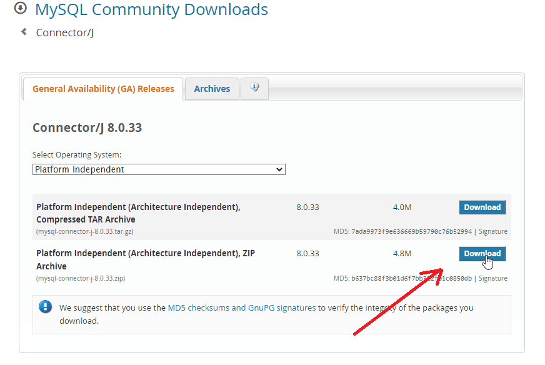This screenshot has height=365, width=545.
Task: Open MD5 checksums and GnuPG signatures link
Action: coord(242,308)
